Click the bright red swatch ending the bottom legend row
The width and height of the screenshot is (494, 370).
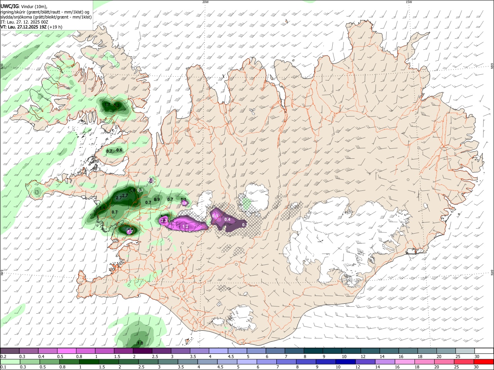coord(484,362)
